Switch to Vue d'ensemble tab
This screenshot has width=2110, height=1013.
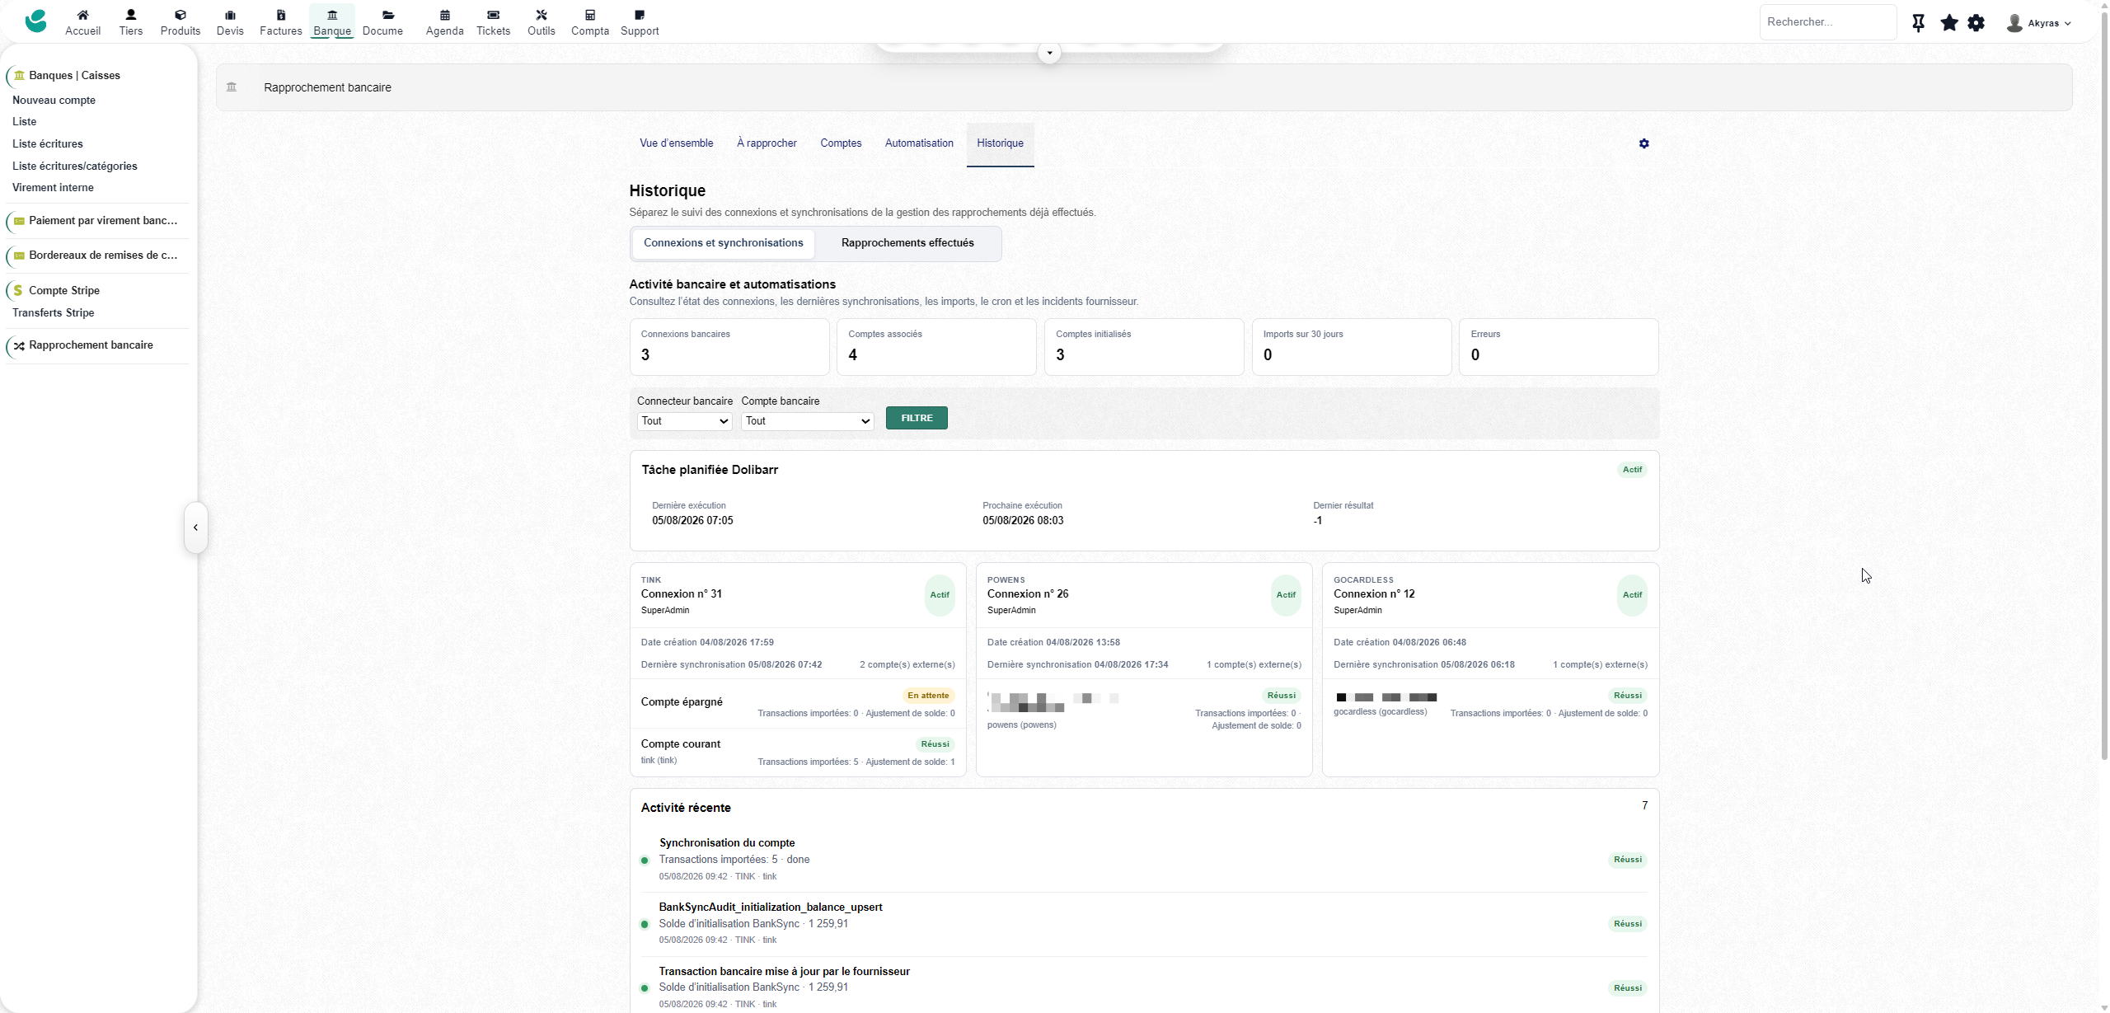pyautogui.click(x=676, y=143)
